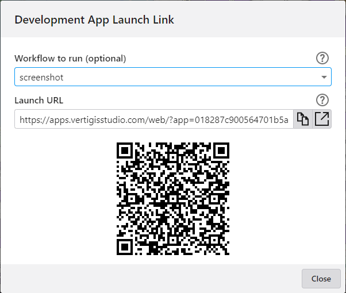Expand the workflow dropdown arrow
346x293 pixels.
click(324, 77)
